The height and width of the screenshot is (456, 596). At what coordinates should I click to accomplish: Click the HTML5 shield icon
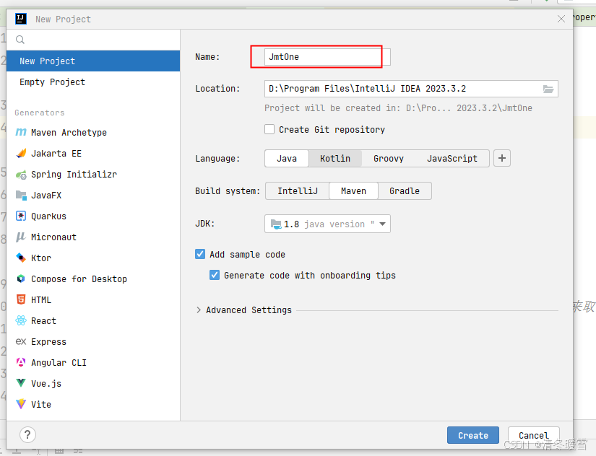[21, 299]
